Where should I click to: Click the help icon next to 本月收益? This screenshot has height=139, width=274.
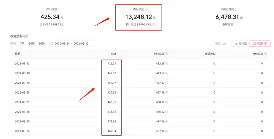click(x=146, y=9)
